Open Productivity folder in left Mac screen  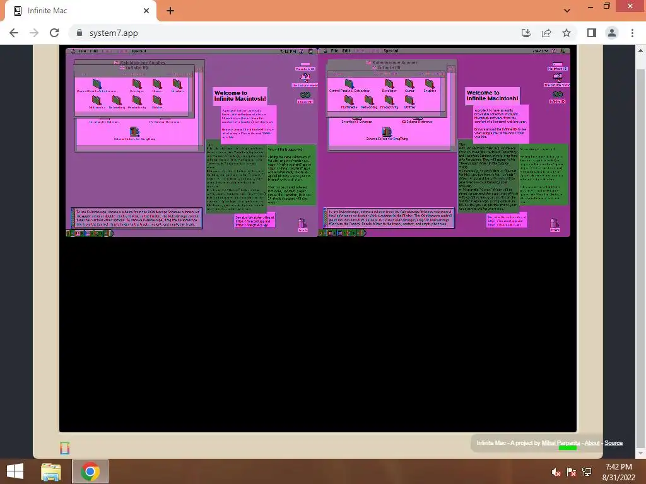(x=137, y=103)
